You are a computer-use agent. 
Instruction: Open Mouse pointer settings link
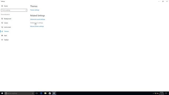(37, 26)
